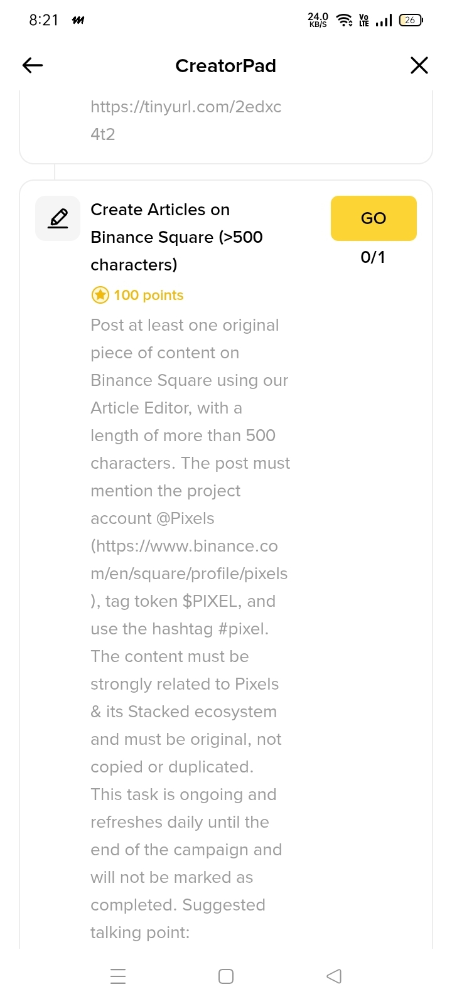Tap the "Create Articles on Binance Square" title
Viewport: 452px width, 1004px height.
(x=176, y=237)
